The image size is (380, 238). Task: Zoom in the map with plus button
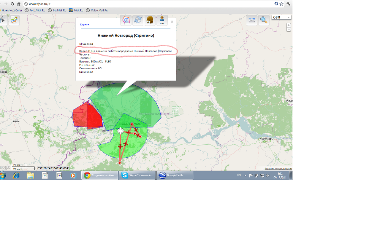click(289, 25)
